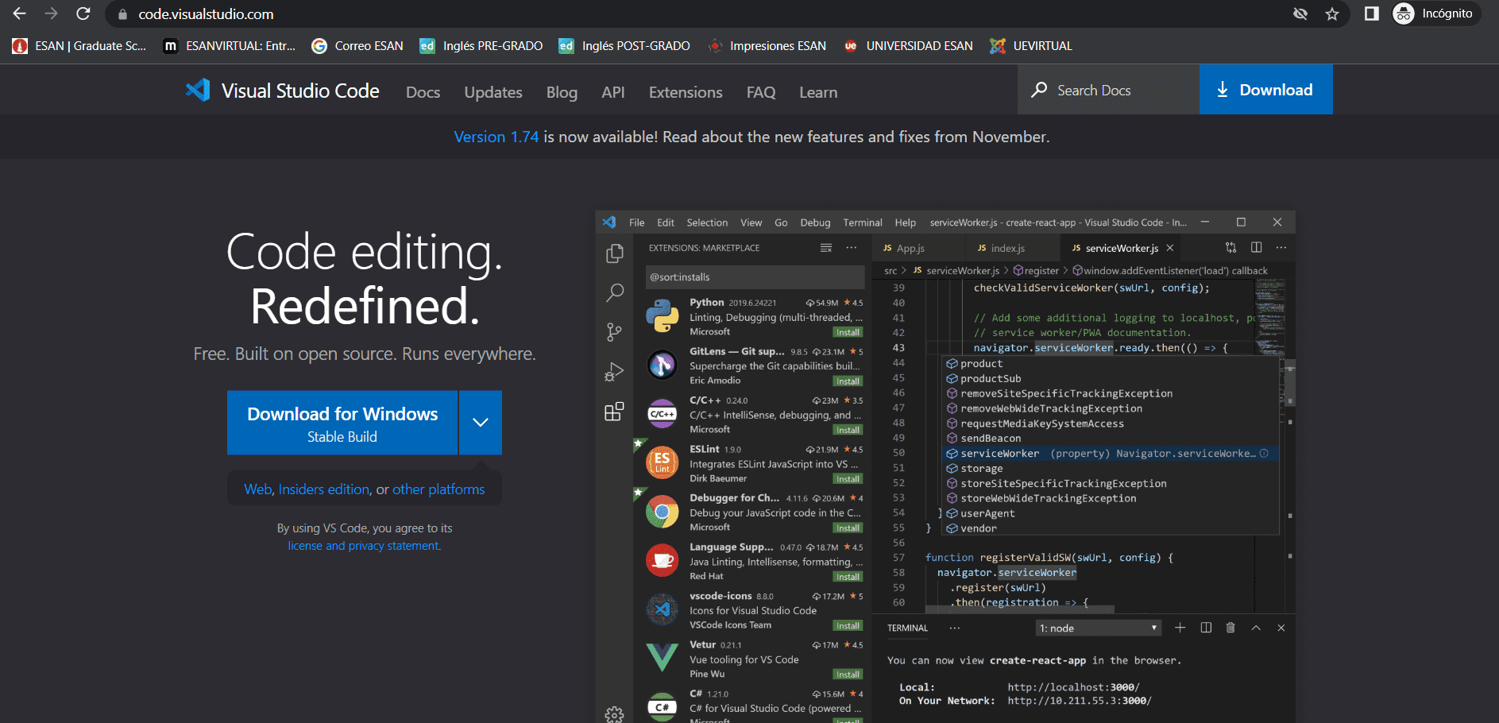Open the Insiders edition link

[324, 489]
